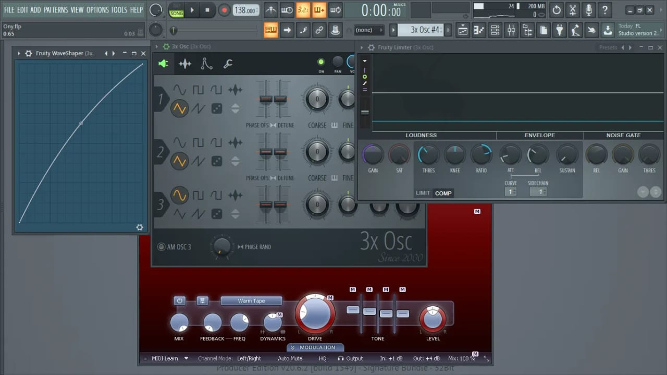
Task: Click the 138 tempo field
Action: (245, 10)
